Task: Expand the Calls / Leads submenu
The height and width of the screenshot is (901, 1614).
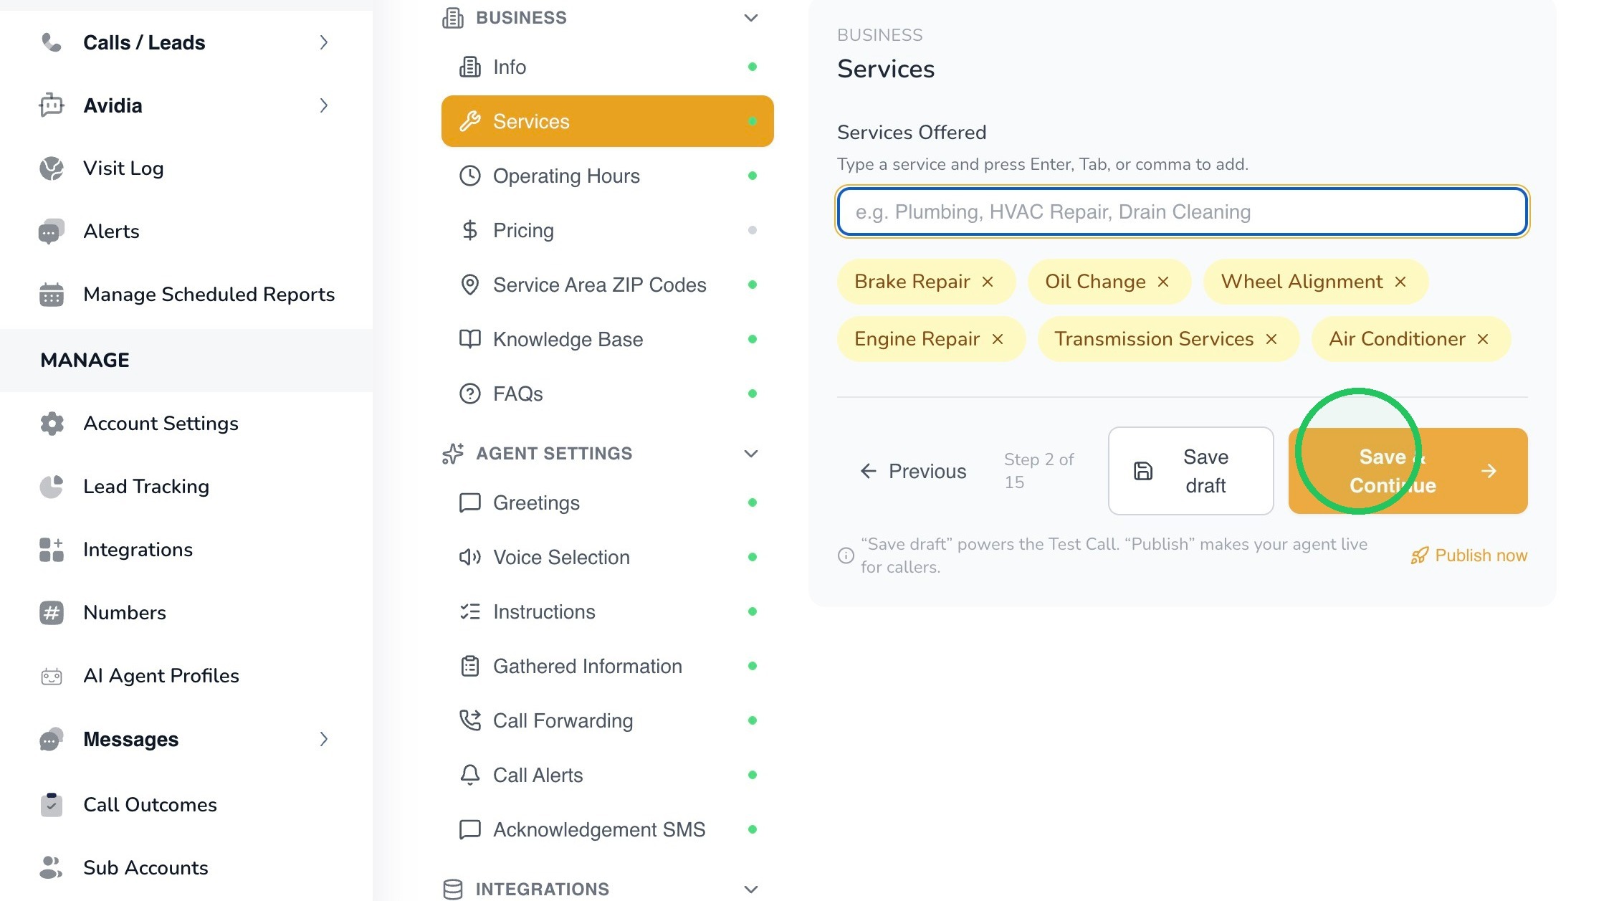Action: [324, 42]
